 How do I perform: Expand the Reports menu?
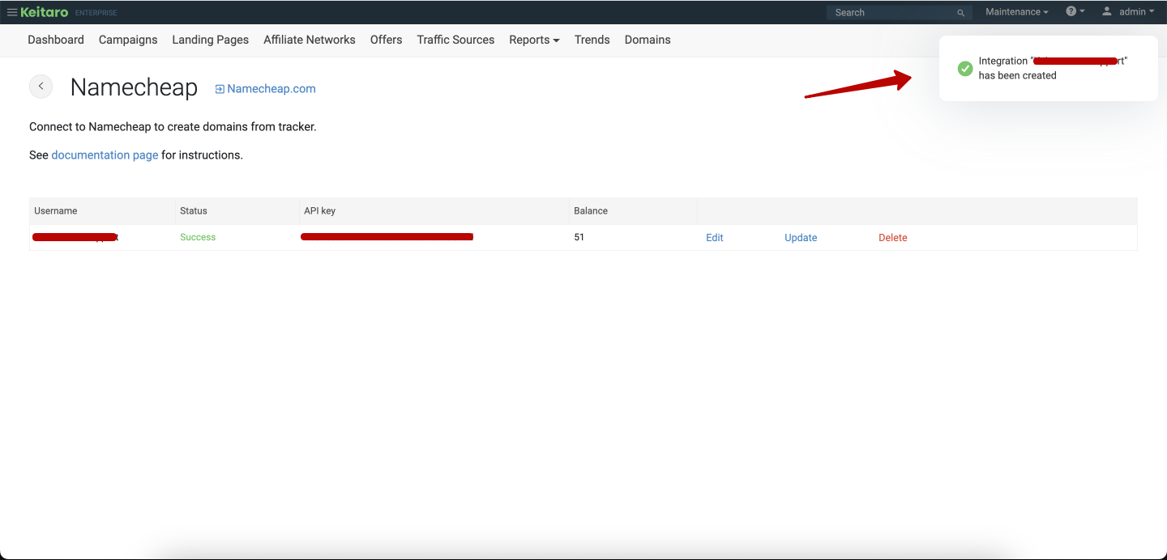coord(534,40)
